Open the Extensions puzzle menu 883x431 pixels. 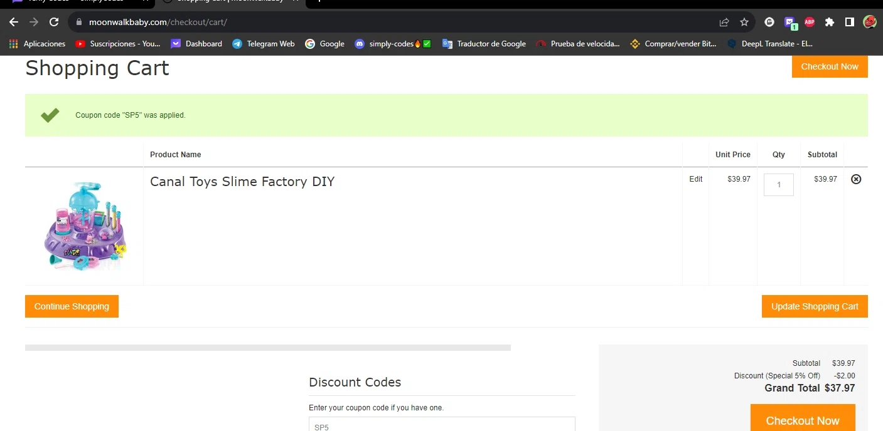click(830, 22)
